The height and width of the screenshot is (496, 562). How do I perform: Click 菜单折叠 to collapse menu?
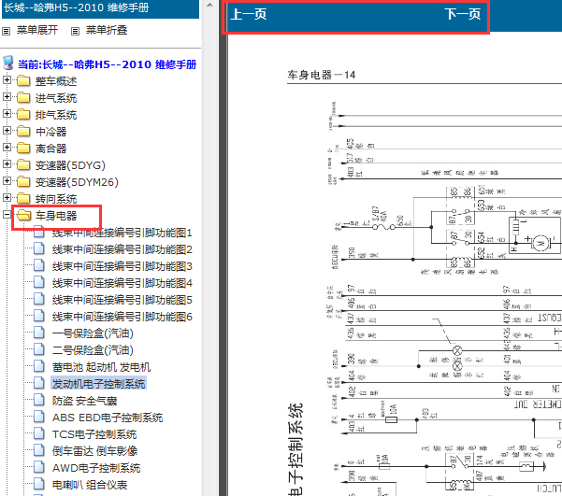pyautogui.click(x=107, y=30)
